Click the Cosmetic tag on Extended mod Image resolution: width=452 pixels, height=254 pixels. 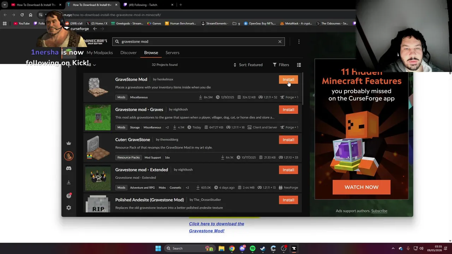(x=175, y=188)
